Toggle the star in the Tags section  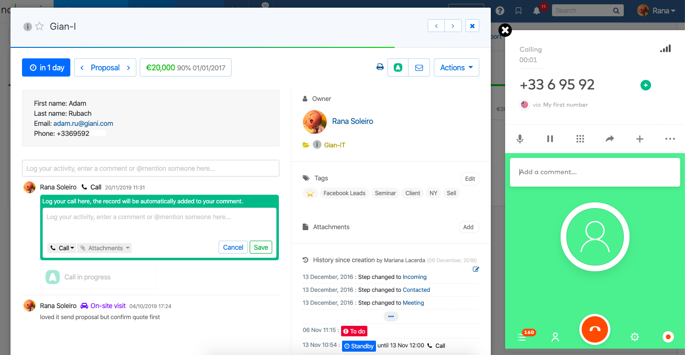[310, 193]
